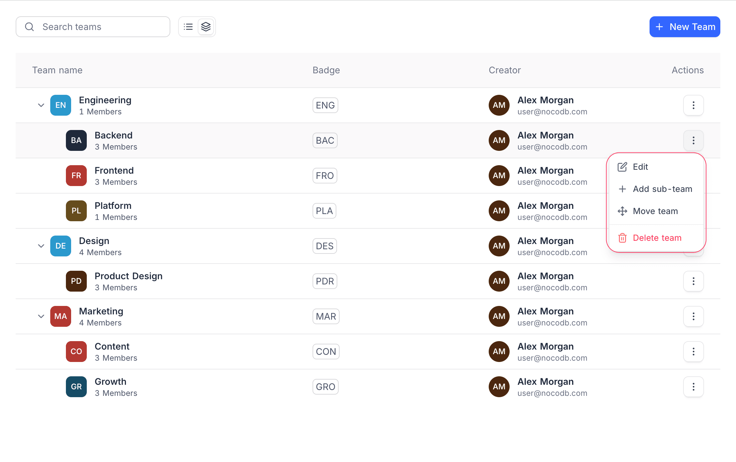Click the red FR Frontend team swatch

[x=76, y=176]
